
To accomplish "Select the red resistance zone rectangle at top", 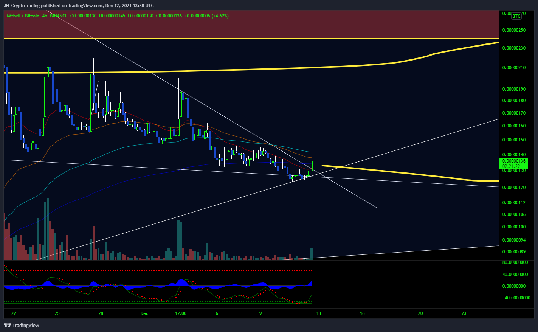I will (x=251, y=24).
